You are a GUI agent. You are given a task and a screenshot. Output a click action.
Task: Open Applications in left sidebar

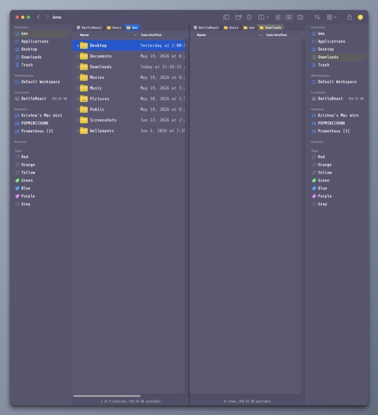pyautogui.click(x=41, y=41)
